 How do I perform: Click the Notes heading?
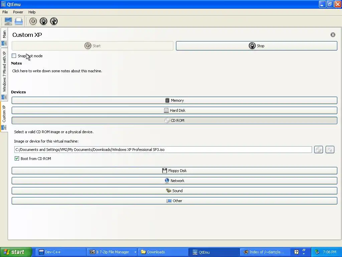click(16, 63)
